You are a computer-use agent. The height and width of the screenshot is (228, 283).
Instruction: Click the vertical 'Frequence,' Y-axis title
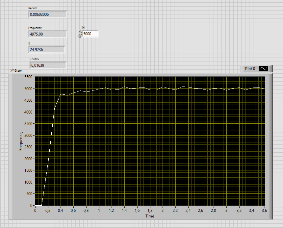coord(21,141)
